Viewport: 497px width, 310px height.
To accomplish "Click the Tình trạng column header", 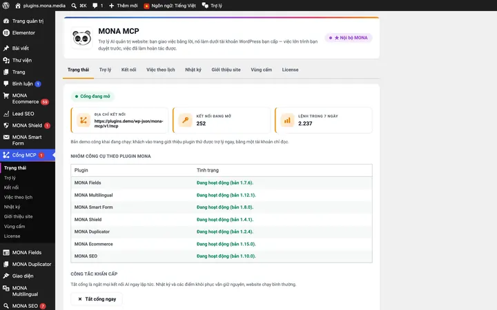I will coord(208,170).
